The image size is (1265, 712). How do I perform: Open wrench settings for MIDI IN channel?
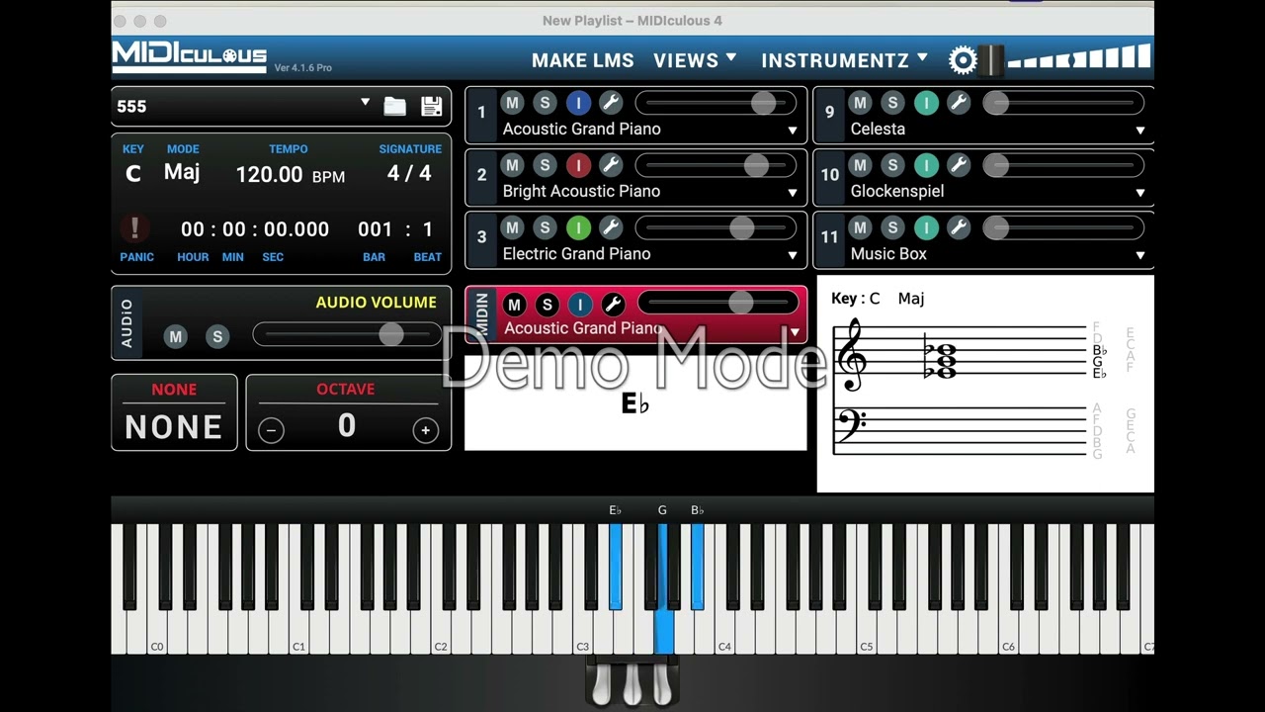pos(613,304)
